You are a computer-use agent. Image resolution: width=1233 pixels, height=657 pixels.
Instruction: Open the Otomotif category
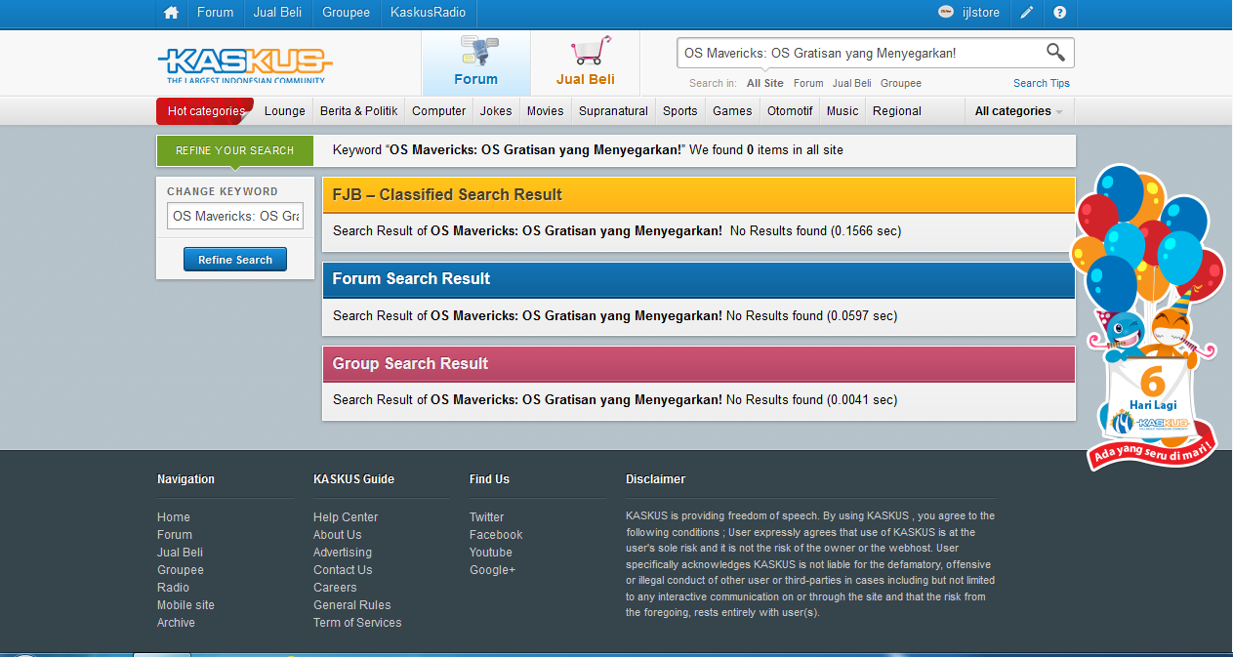[x=790, y=110]
